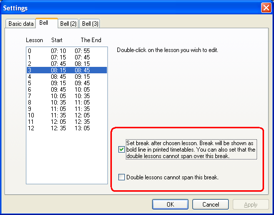The image size is (274, 215).
Task: Click highlighted lesson 3 row
Action: (x=67, y=70)
